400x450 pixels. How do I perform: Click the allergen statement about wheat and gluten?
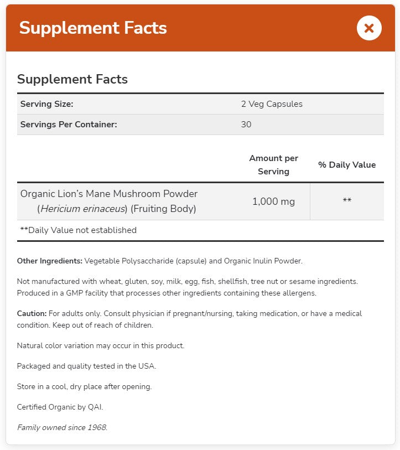[188, 282]
